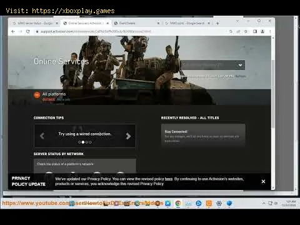Close the MW2 ports Google Search tab
This screenshot has width=300, height=225.
click(x=209, y=23)
